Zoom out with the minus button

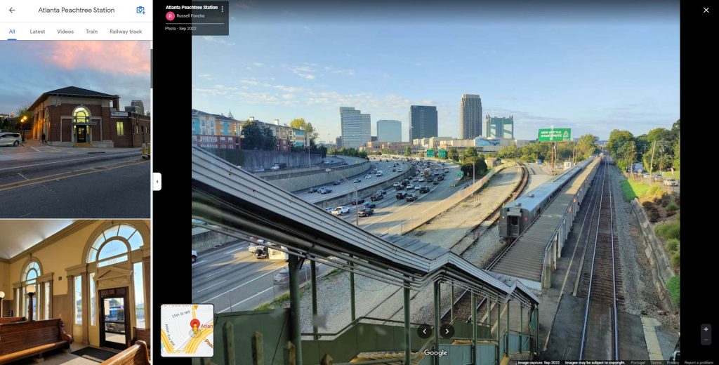706,340
